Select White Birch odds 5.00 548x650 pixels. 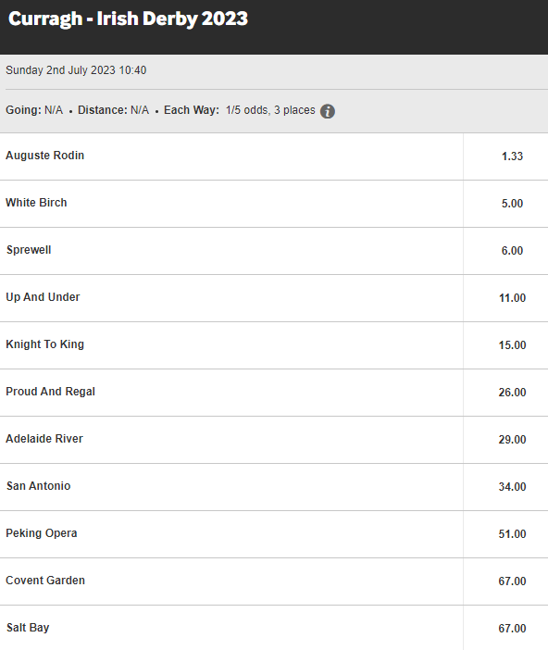pyautogui.click(x=505, y=204)
